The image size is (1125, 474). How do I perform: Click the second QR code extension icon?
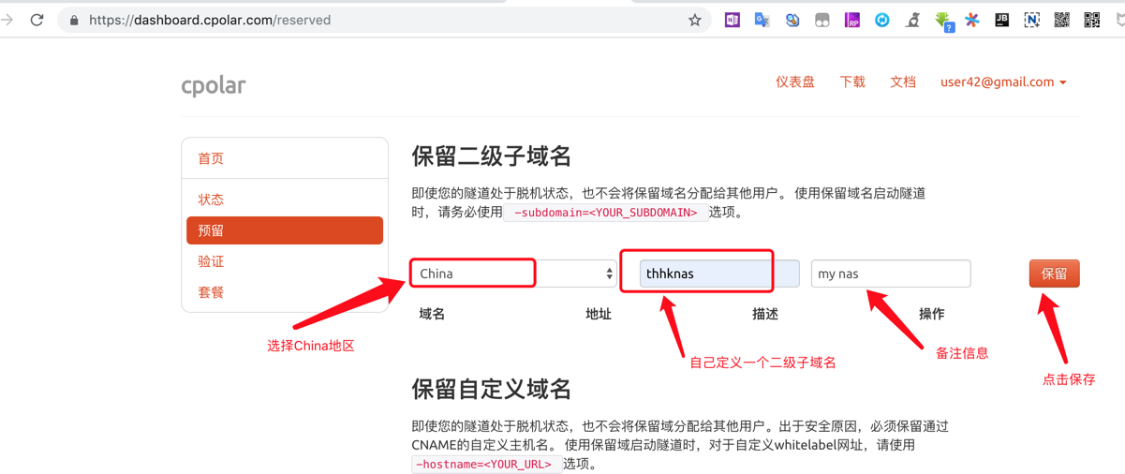tap(1092, 20)
